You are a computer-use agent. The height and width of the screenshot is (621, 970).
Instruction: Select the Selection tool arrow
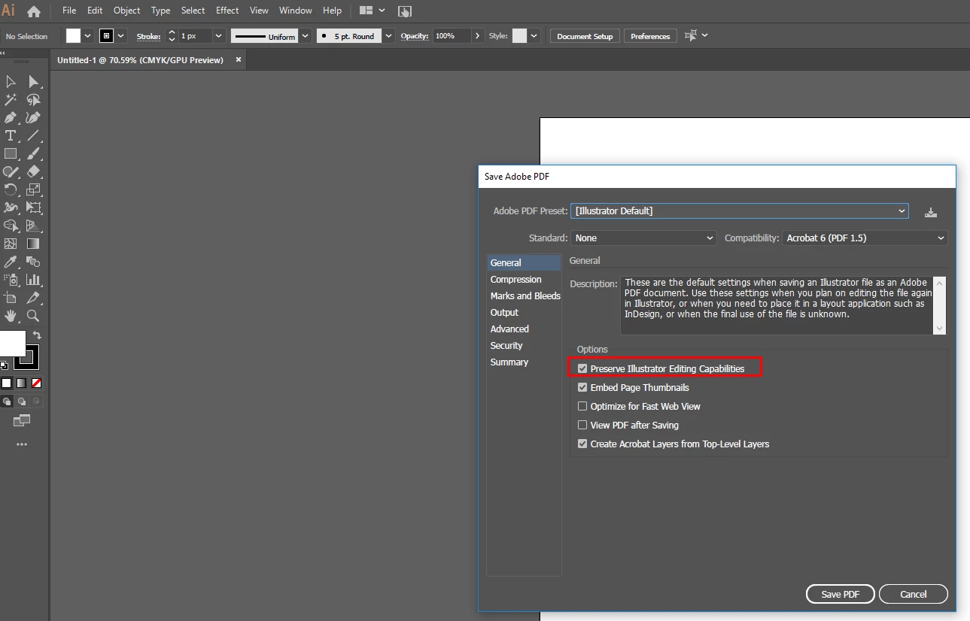[x=11, y=81]
